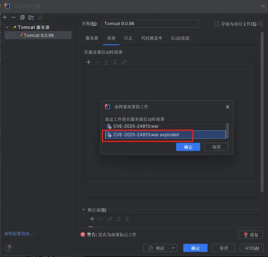The image size is (268, 257).
Task: Select CVE-2025-24813:war artifact
Action: 165,126
